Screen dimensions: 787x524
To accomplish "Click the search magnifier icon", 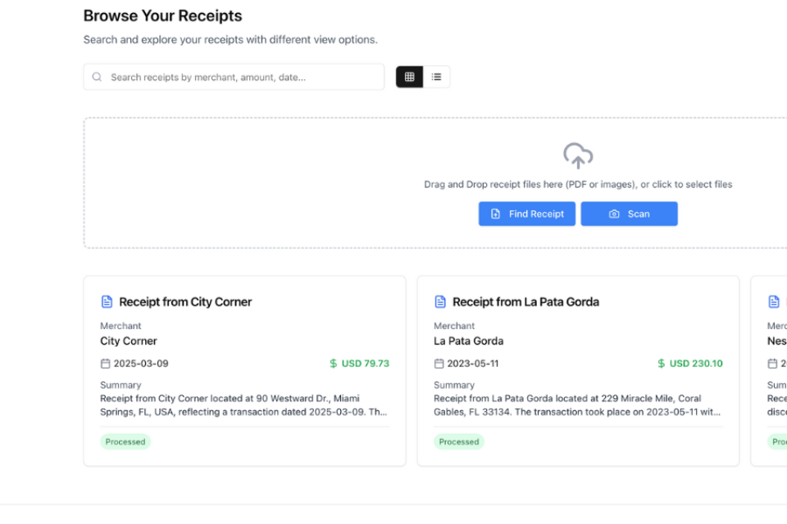I will coord(97,77).
